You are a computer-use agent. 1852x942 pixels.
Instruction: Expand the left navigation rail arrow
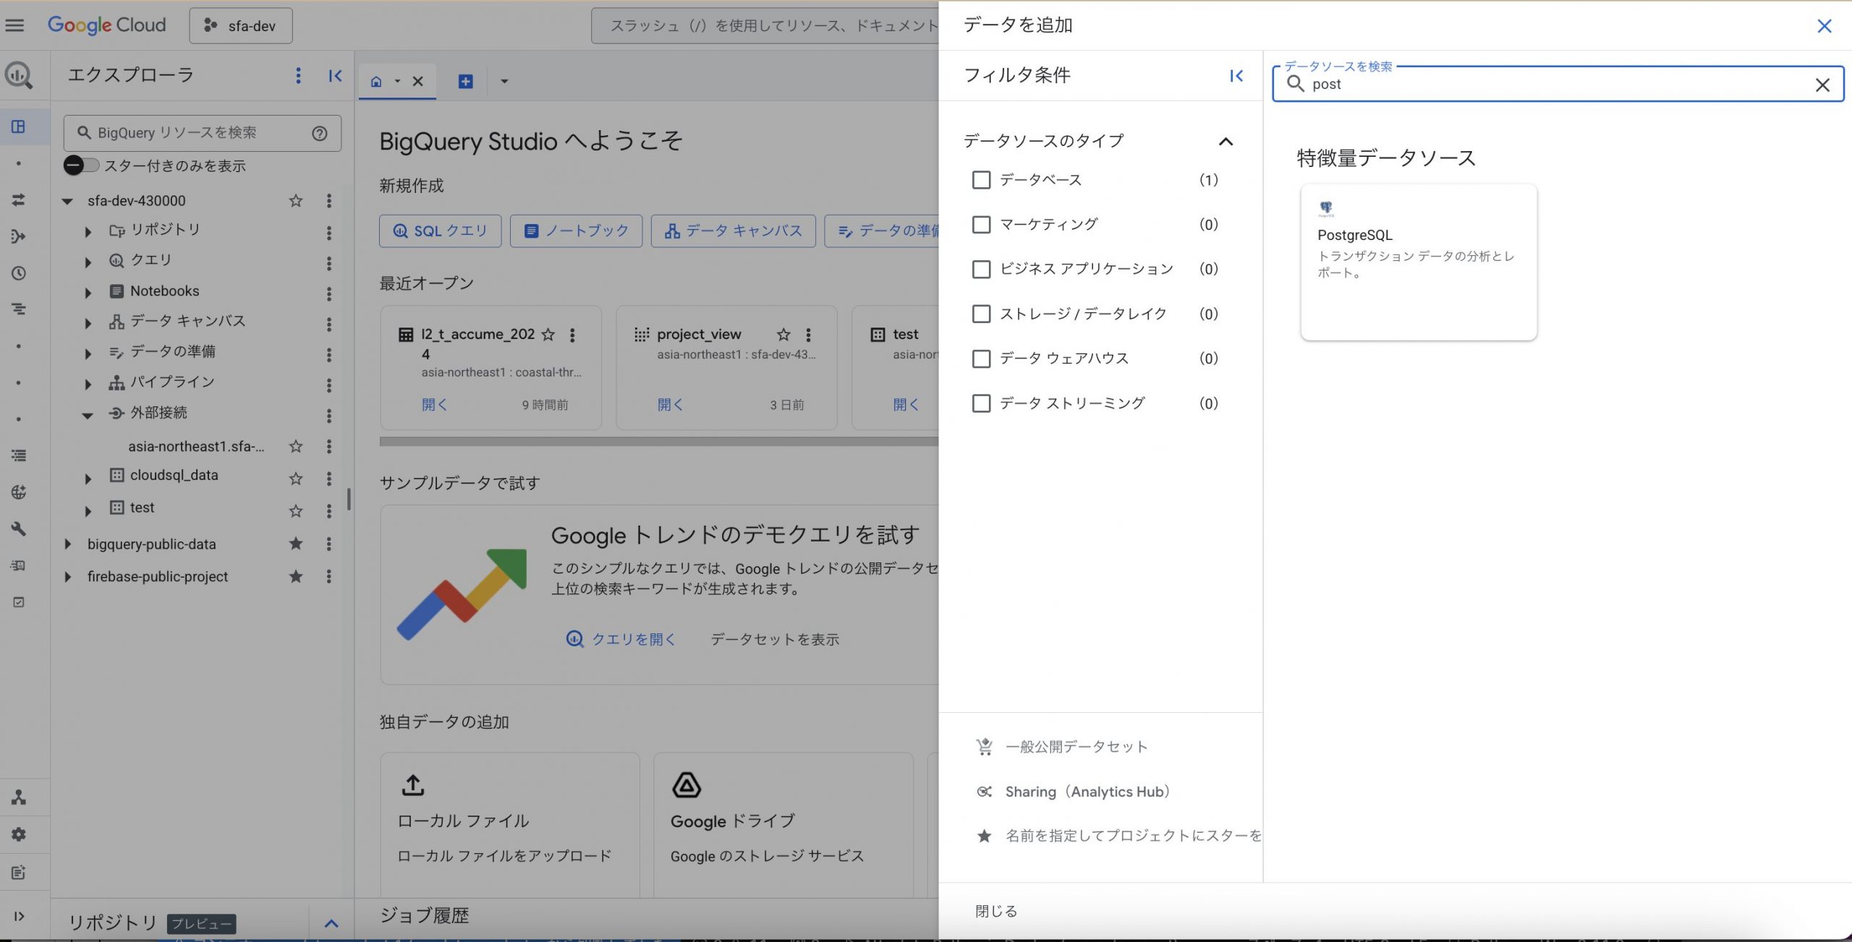(x=19, y=916)
